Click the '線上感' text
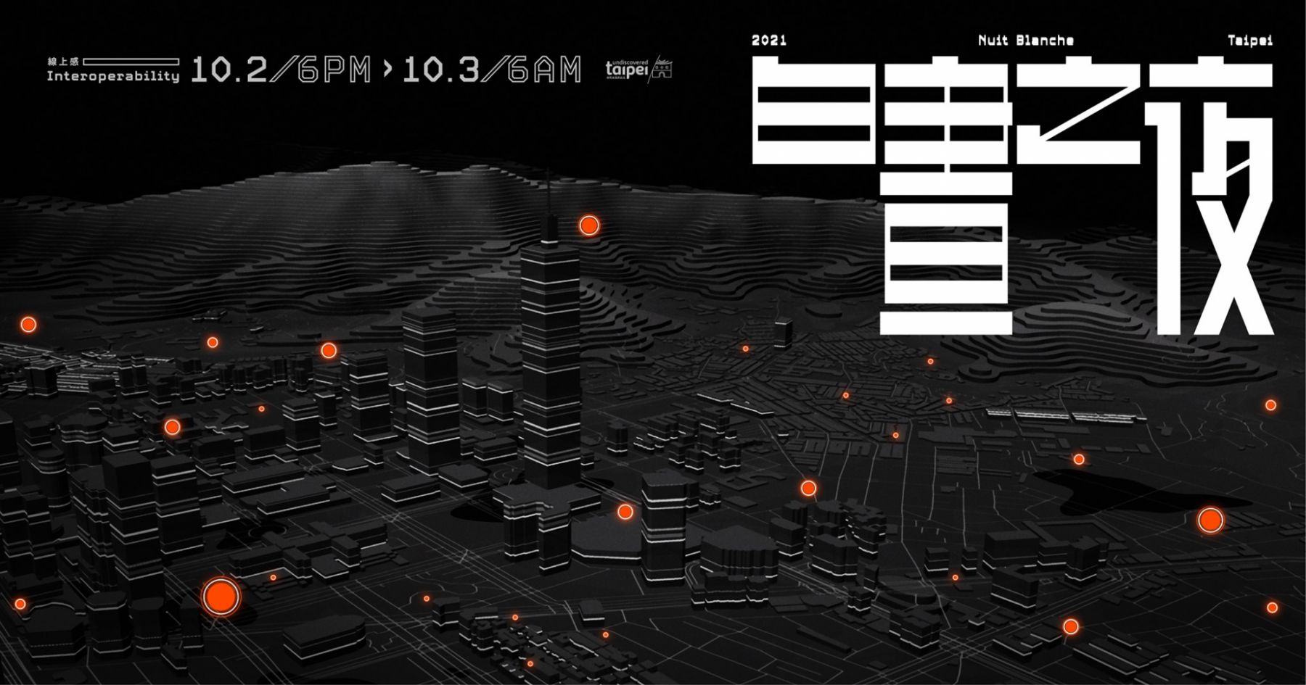1306x685 pixels. point(62,62)
